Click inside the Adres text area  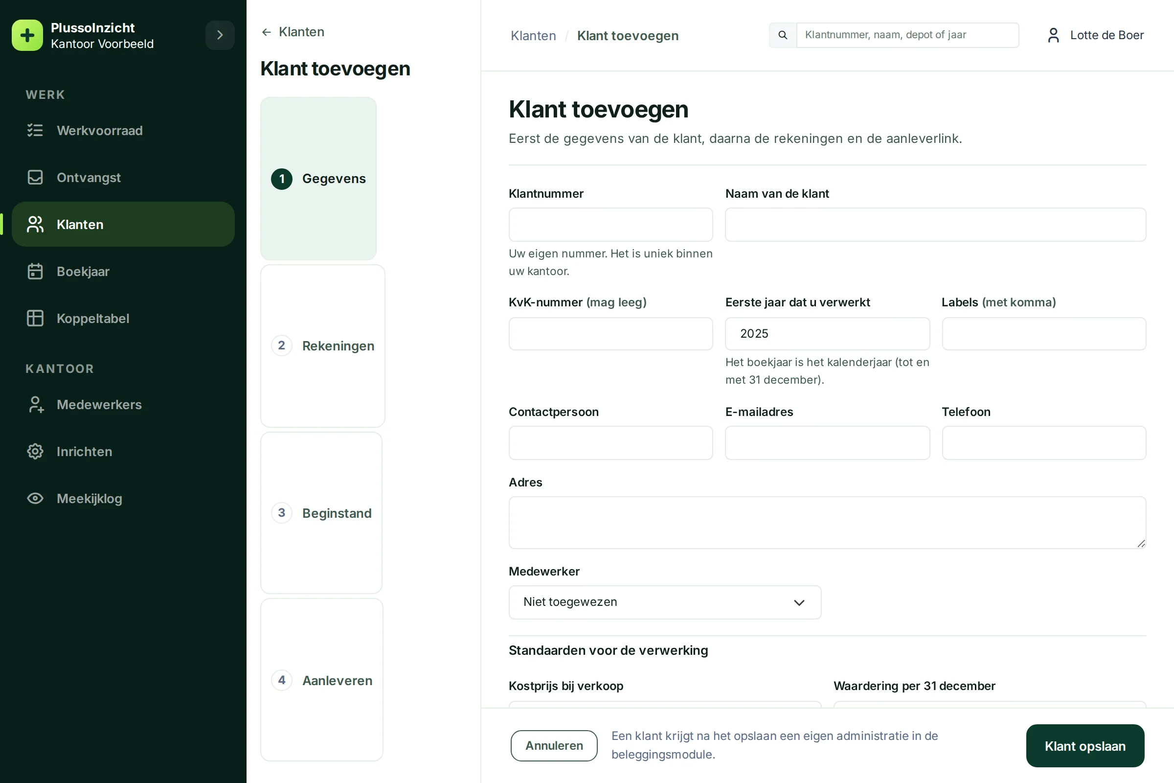(x=827, y=523)
